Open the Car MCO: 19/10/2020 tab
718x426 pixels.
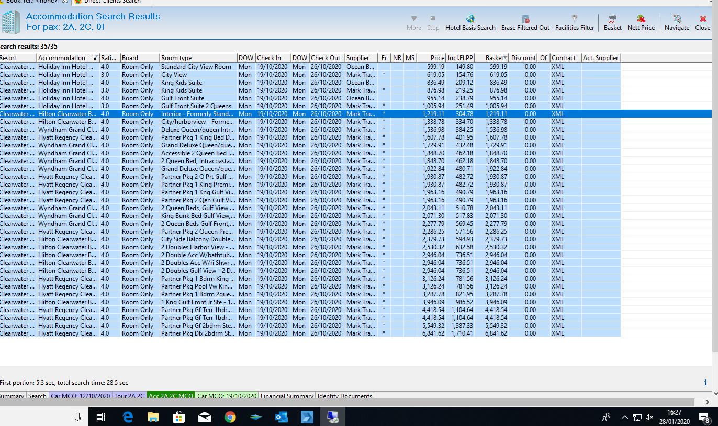coord(227,396)
